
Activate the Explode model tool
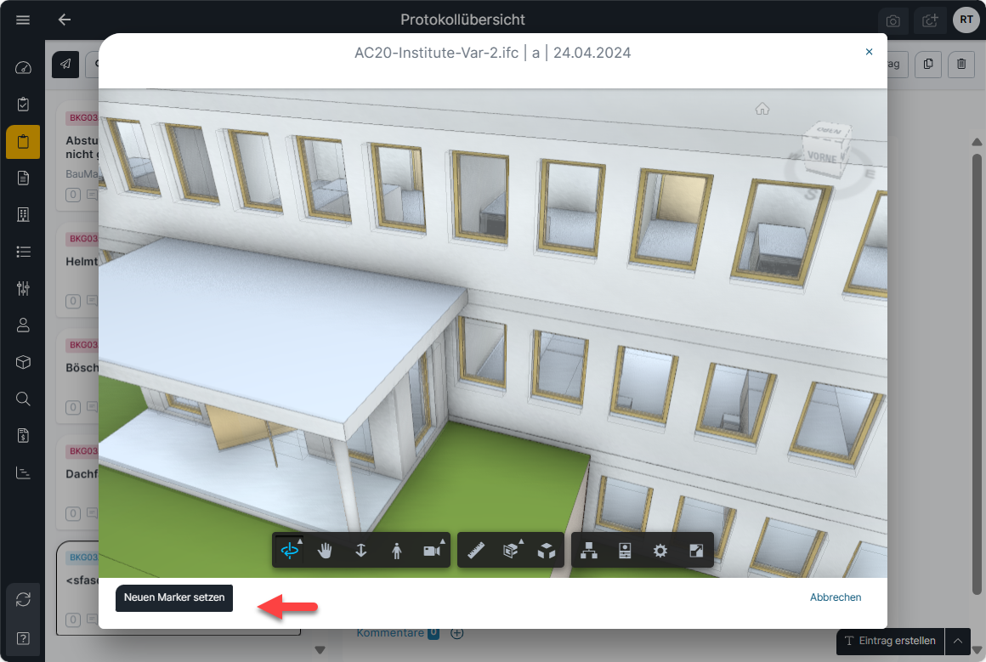click(x=547, y=551)
